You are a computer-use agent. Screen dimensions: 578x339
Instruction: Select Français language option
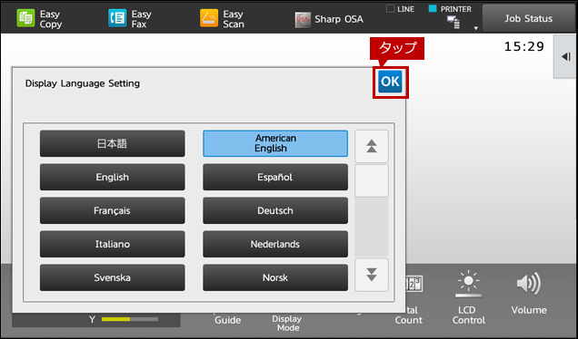pos(113,210)
